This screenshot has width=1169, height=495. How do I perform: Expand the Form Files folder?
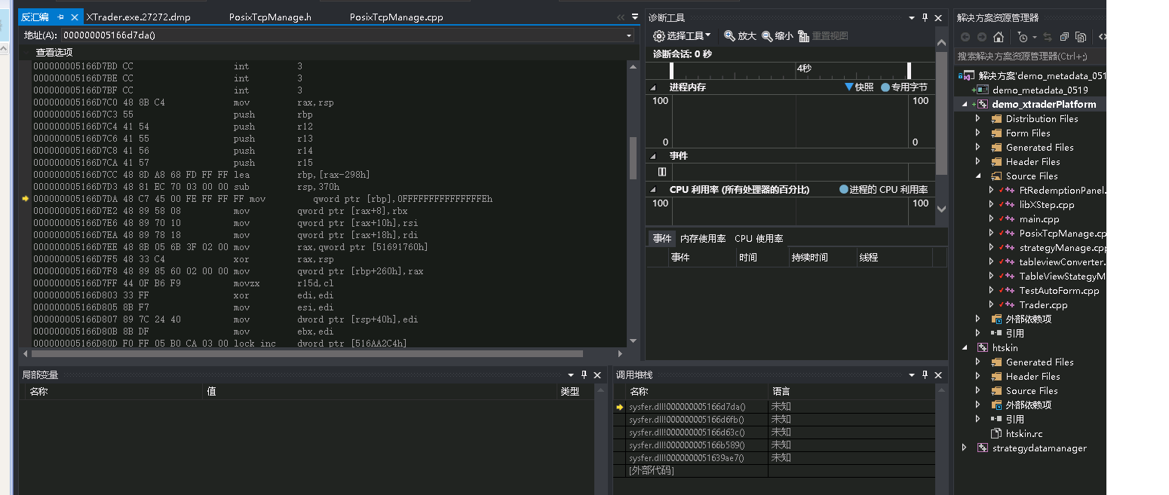978,133
